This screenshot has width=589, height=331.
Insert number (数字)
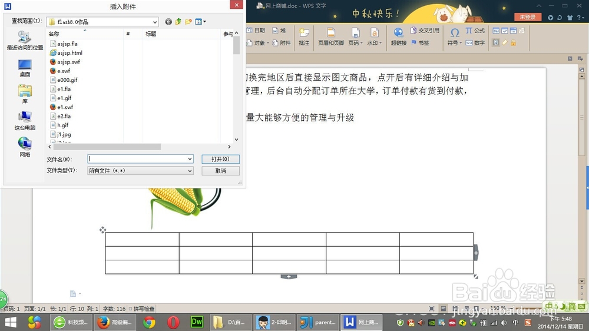tap(475, 43)
